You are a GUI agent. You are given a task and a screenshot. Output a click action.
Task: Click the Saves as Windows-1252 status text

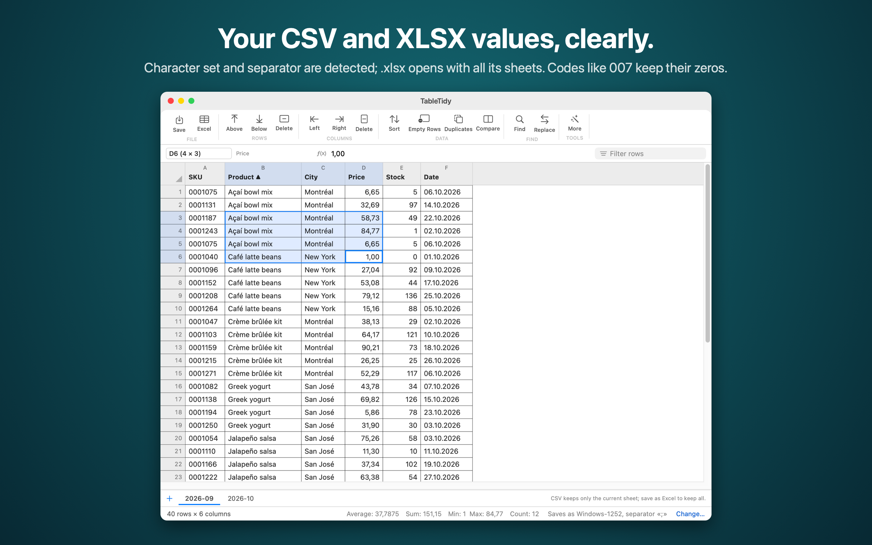pyautogui.click(x=607, y=514)
